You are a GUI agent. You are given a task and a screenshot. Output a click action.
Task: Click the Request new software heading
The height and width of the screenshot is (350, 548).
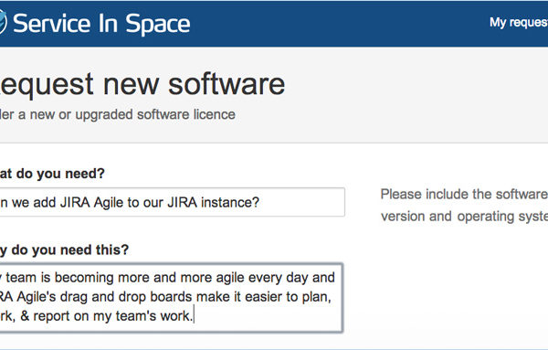tap(142, 84)
